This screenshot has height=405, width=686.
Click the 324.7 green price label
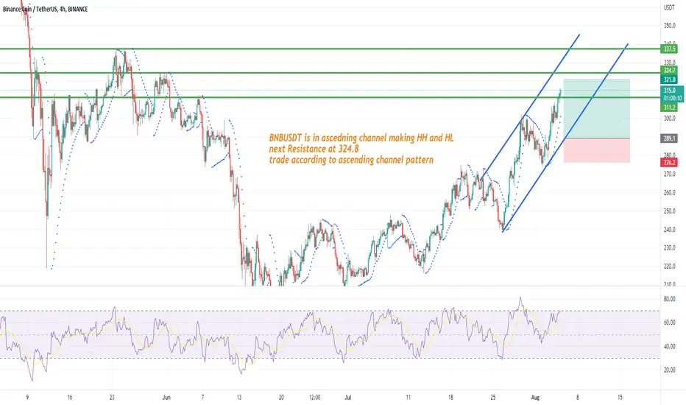point(669,70)
